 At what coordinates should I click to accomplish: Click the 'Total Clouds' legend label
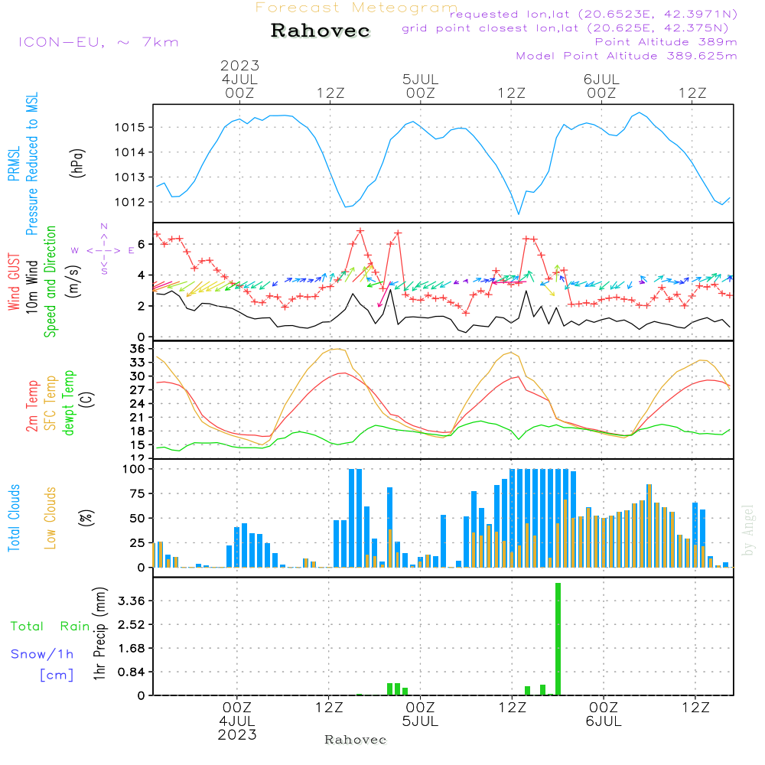click(x=14, y=518)
